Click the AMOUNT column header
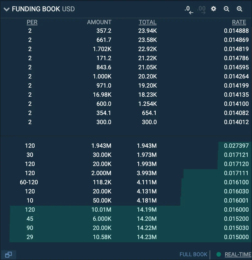The image size is (252, 260). 99,22
